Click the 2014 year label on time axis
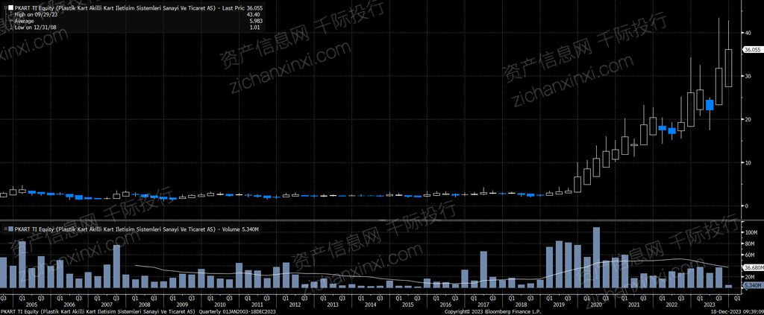764x315 pixels. (x=370, y=305)
